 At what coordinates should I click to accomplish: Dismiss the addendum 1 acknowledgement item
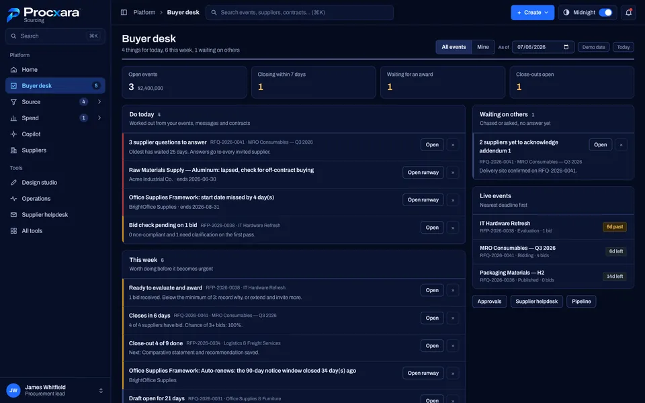click(x=621, y=145)
